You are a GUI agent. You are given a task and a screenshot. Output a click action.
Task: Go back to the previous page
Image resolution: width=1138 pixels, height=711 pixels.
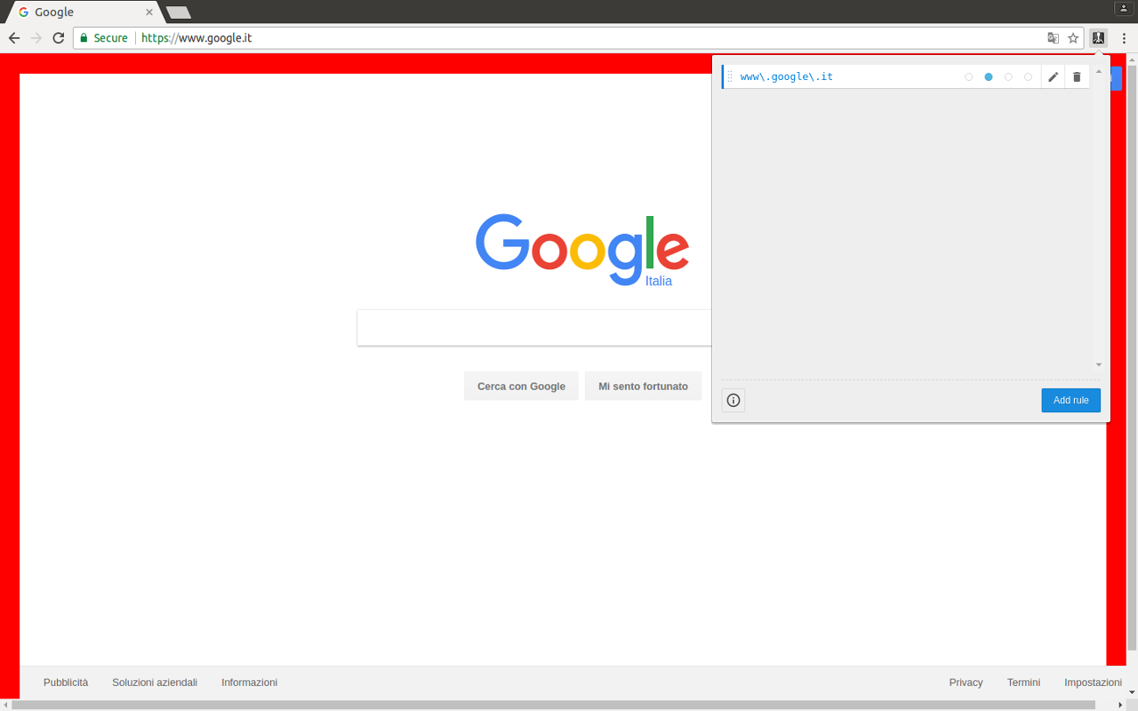14,38
